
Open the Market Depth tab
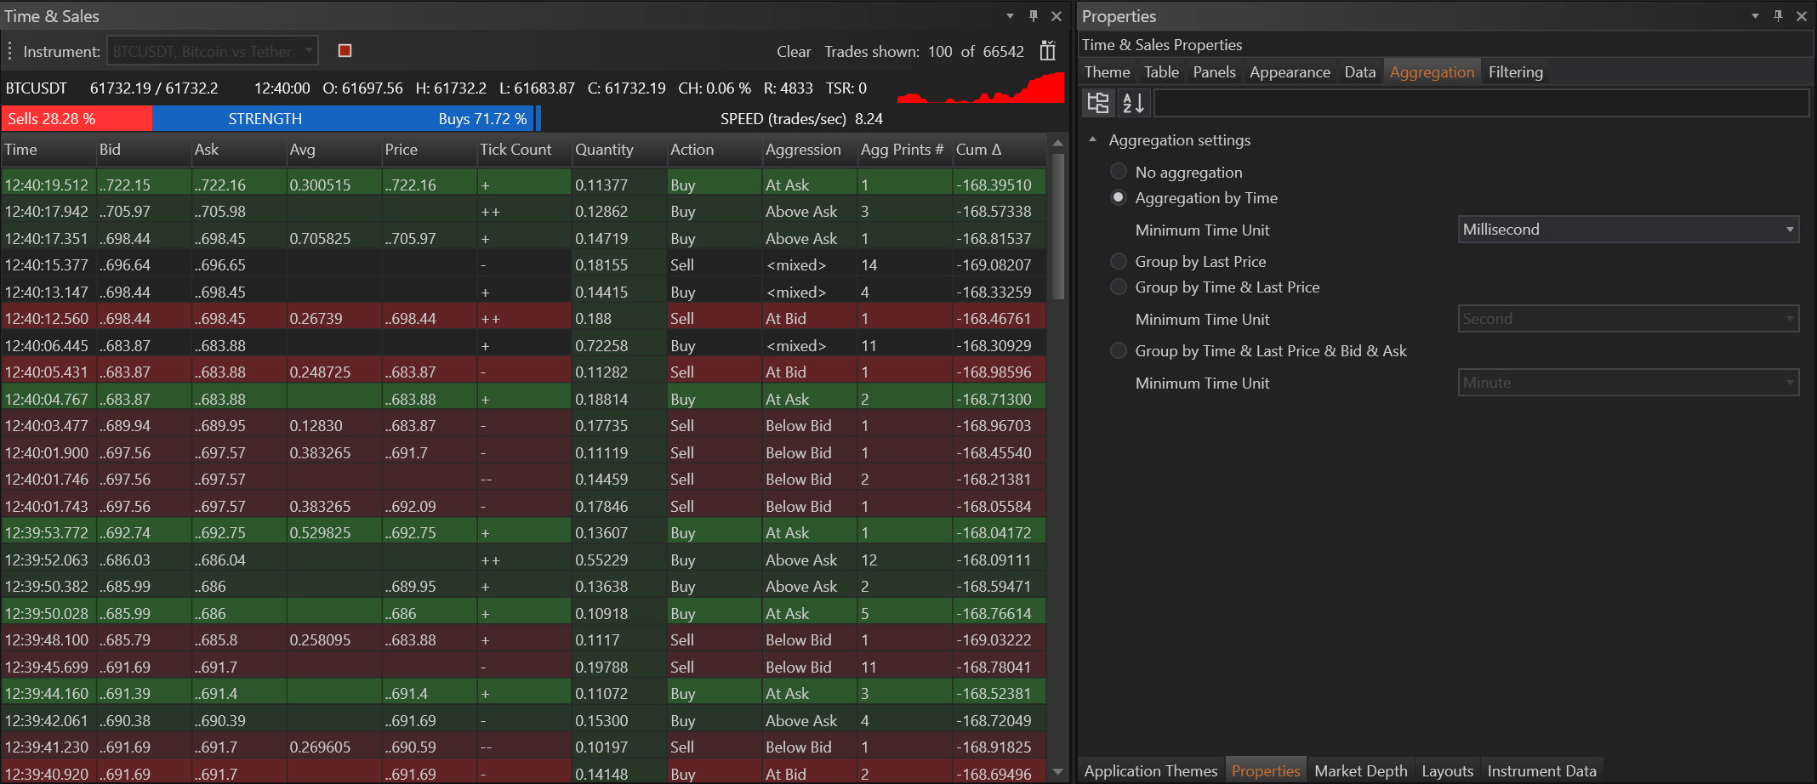point(1360,770)
